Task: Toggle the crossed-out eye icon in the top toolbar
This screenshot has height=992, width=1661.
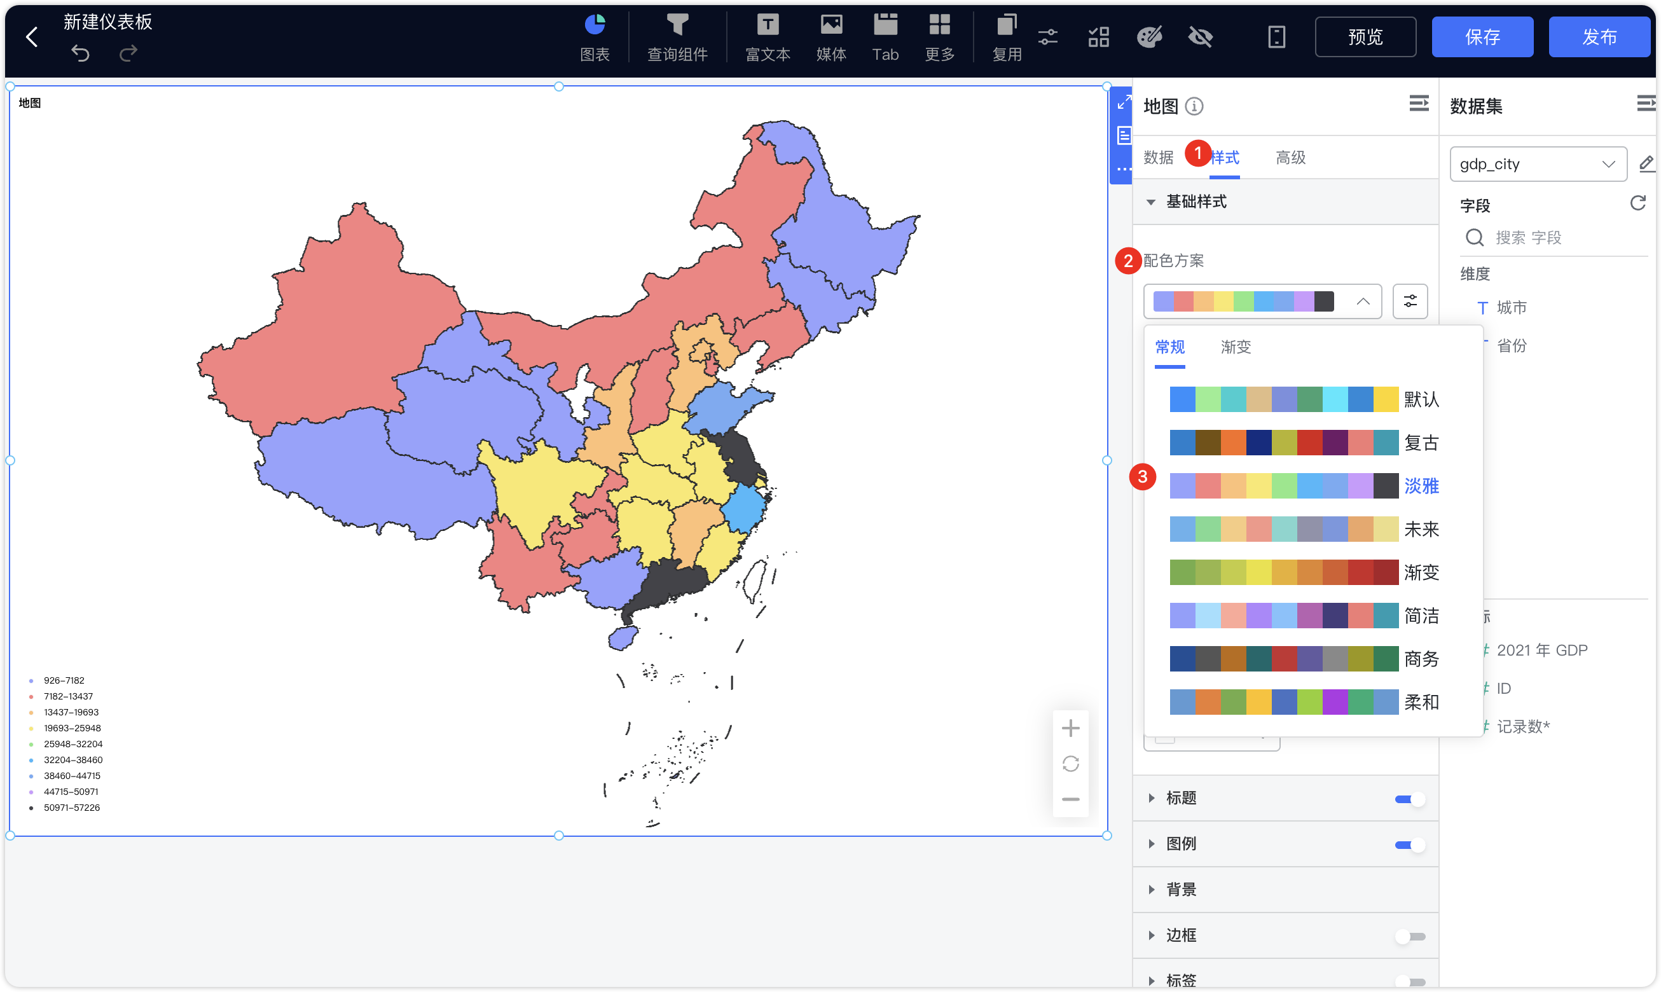Action: (1201, 37)
